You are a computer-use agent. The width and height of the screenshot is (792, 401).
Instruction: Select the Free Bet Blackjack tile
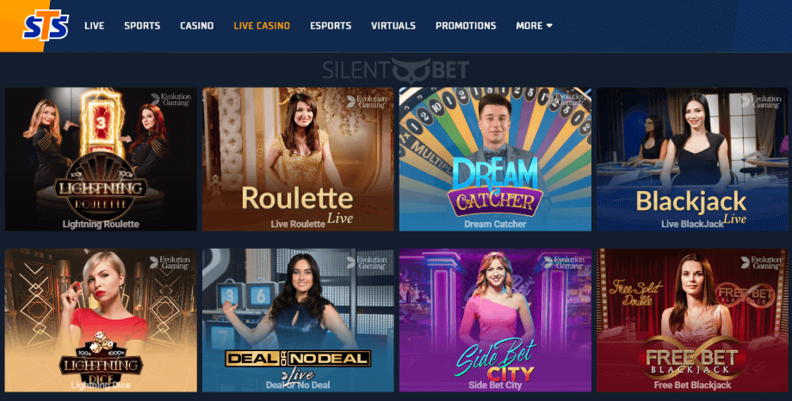coord(692,320)
